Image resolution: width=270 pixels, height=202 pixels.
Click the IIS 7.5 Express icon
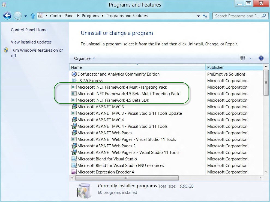point(74,80)
